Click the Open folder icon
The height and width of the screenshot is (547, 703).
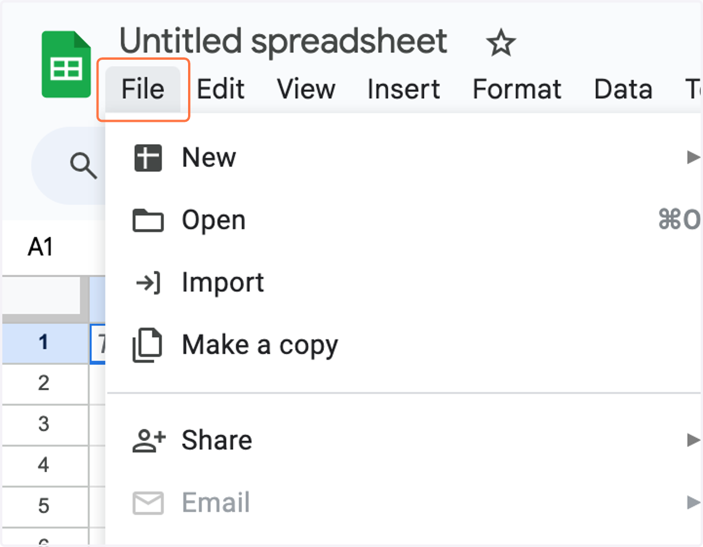tap(148, 221)
